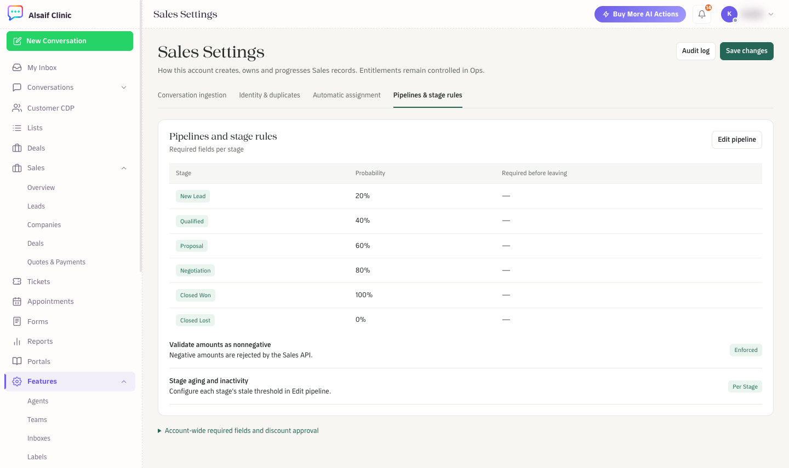Click the Lists bullet icon

click(17, 128)
